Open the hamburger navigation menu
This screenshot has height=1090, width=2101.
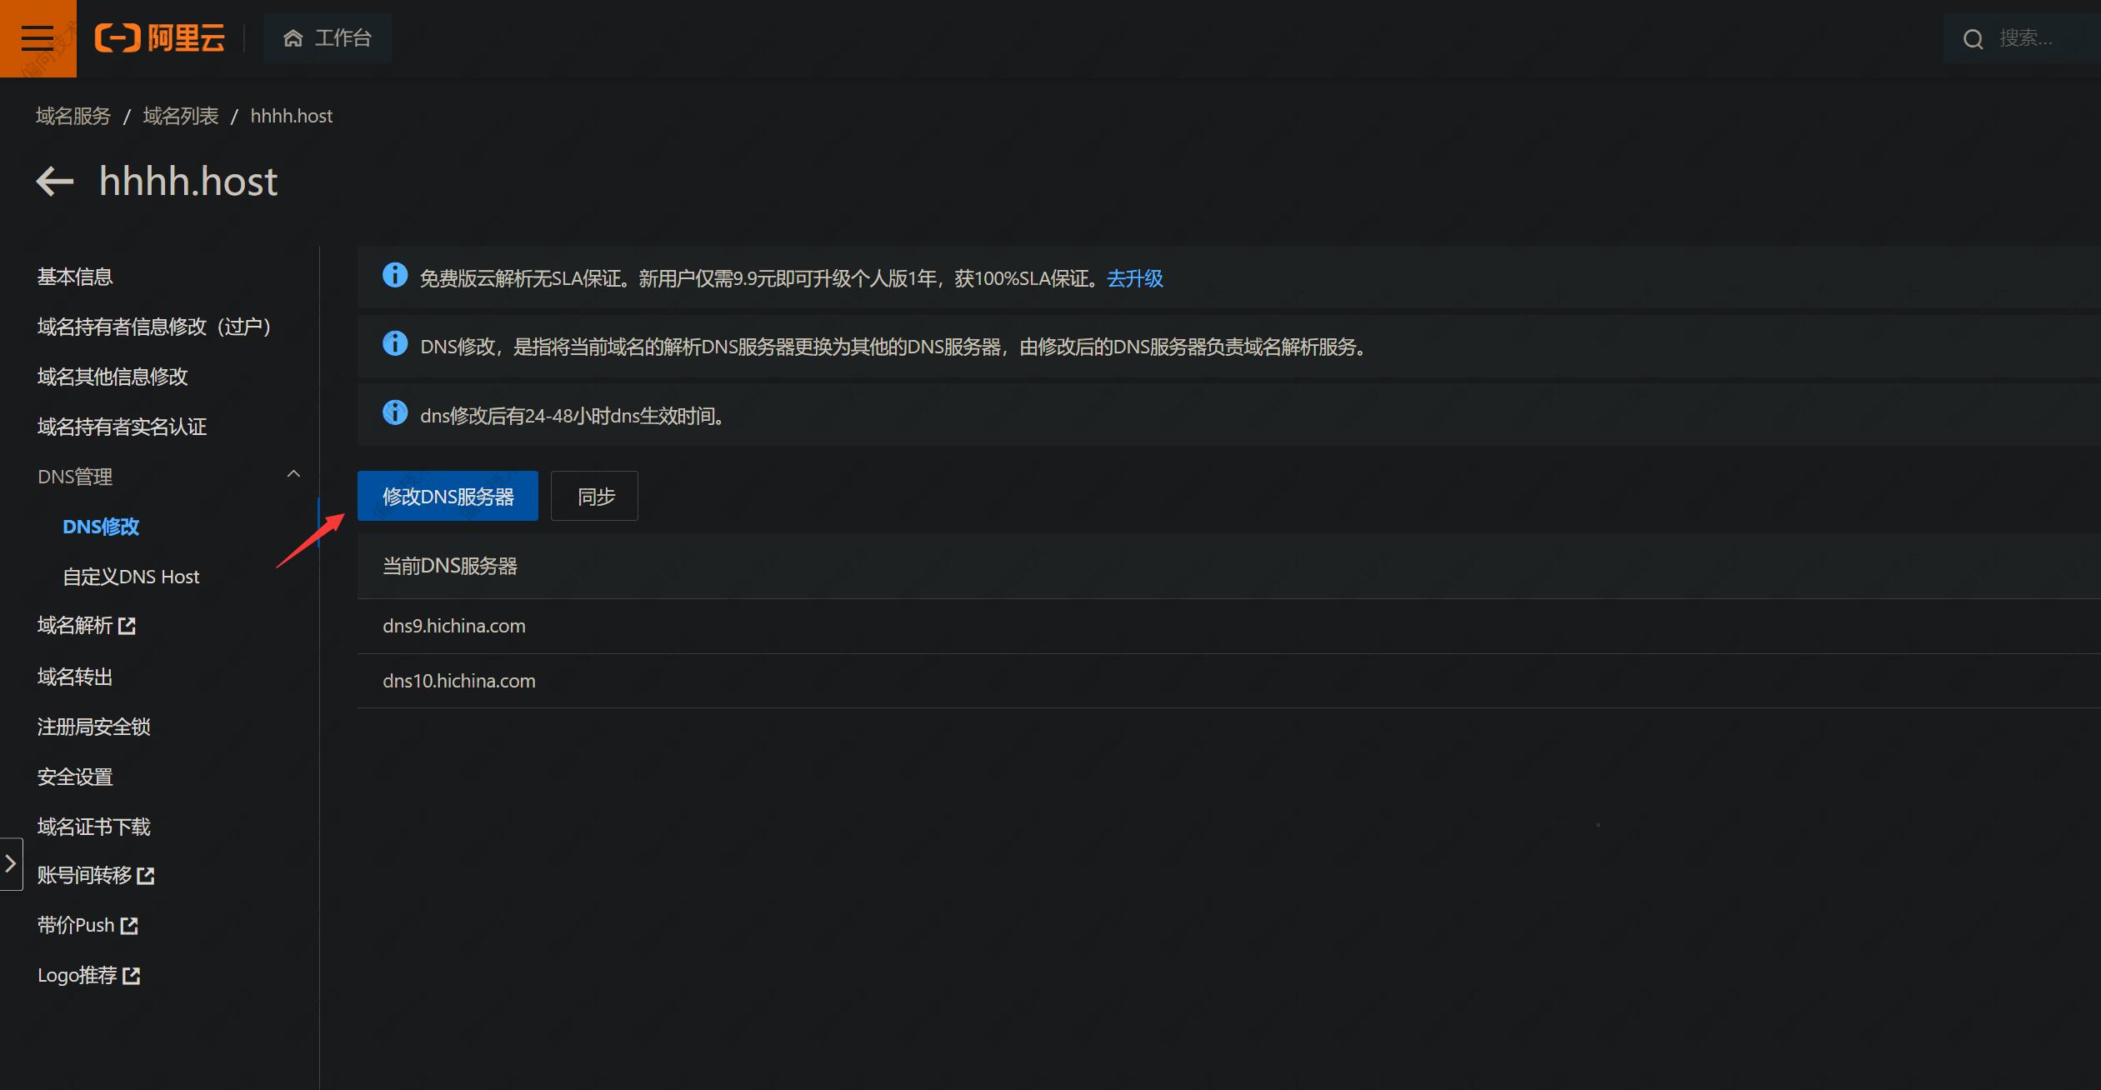coord(38,38)
